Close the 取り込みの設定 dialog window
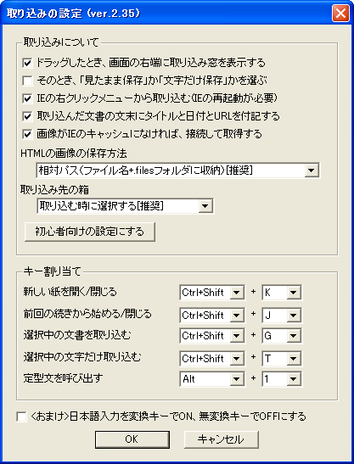 coord(340,14)
